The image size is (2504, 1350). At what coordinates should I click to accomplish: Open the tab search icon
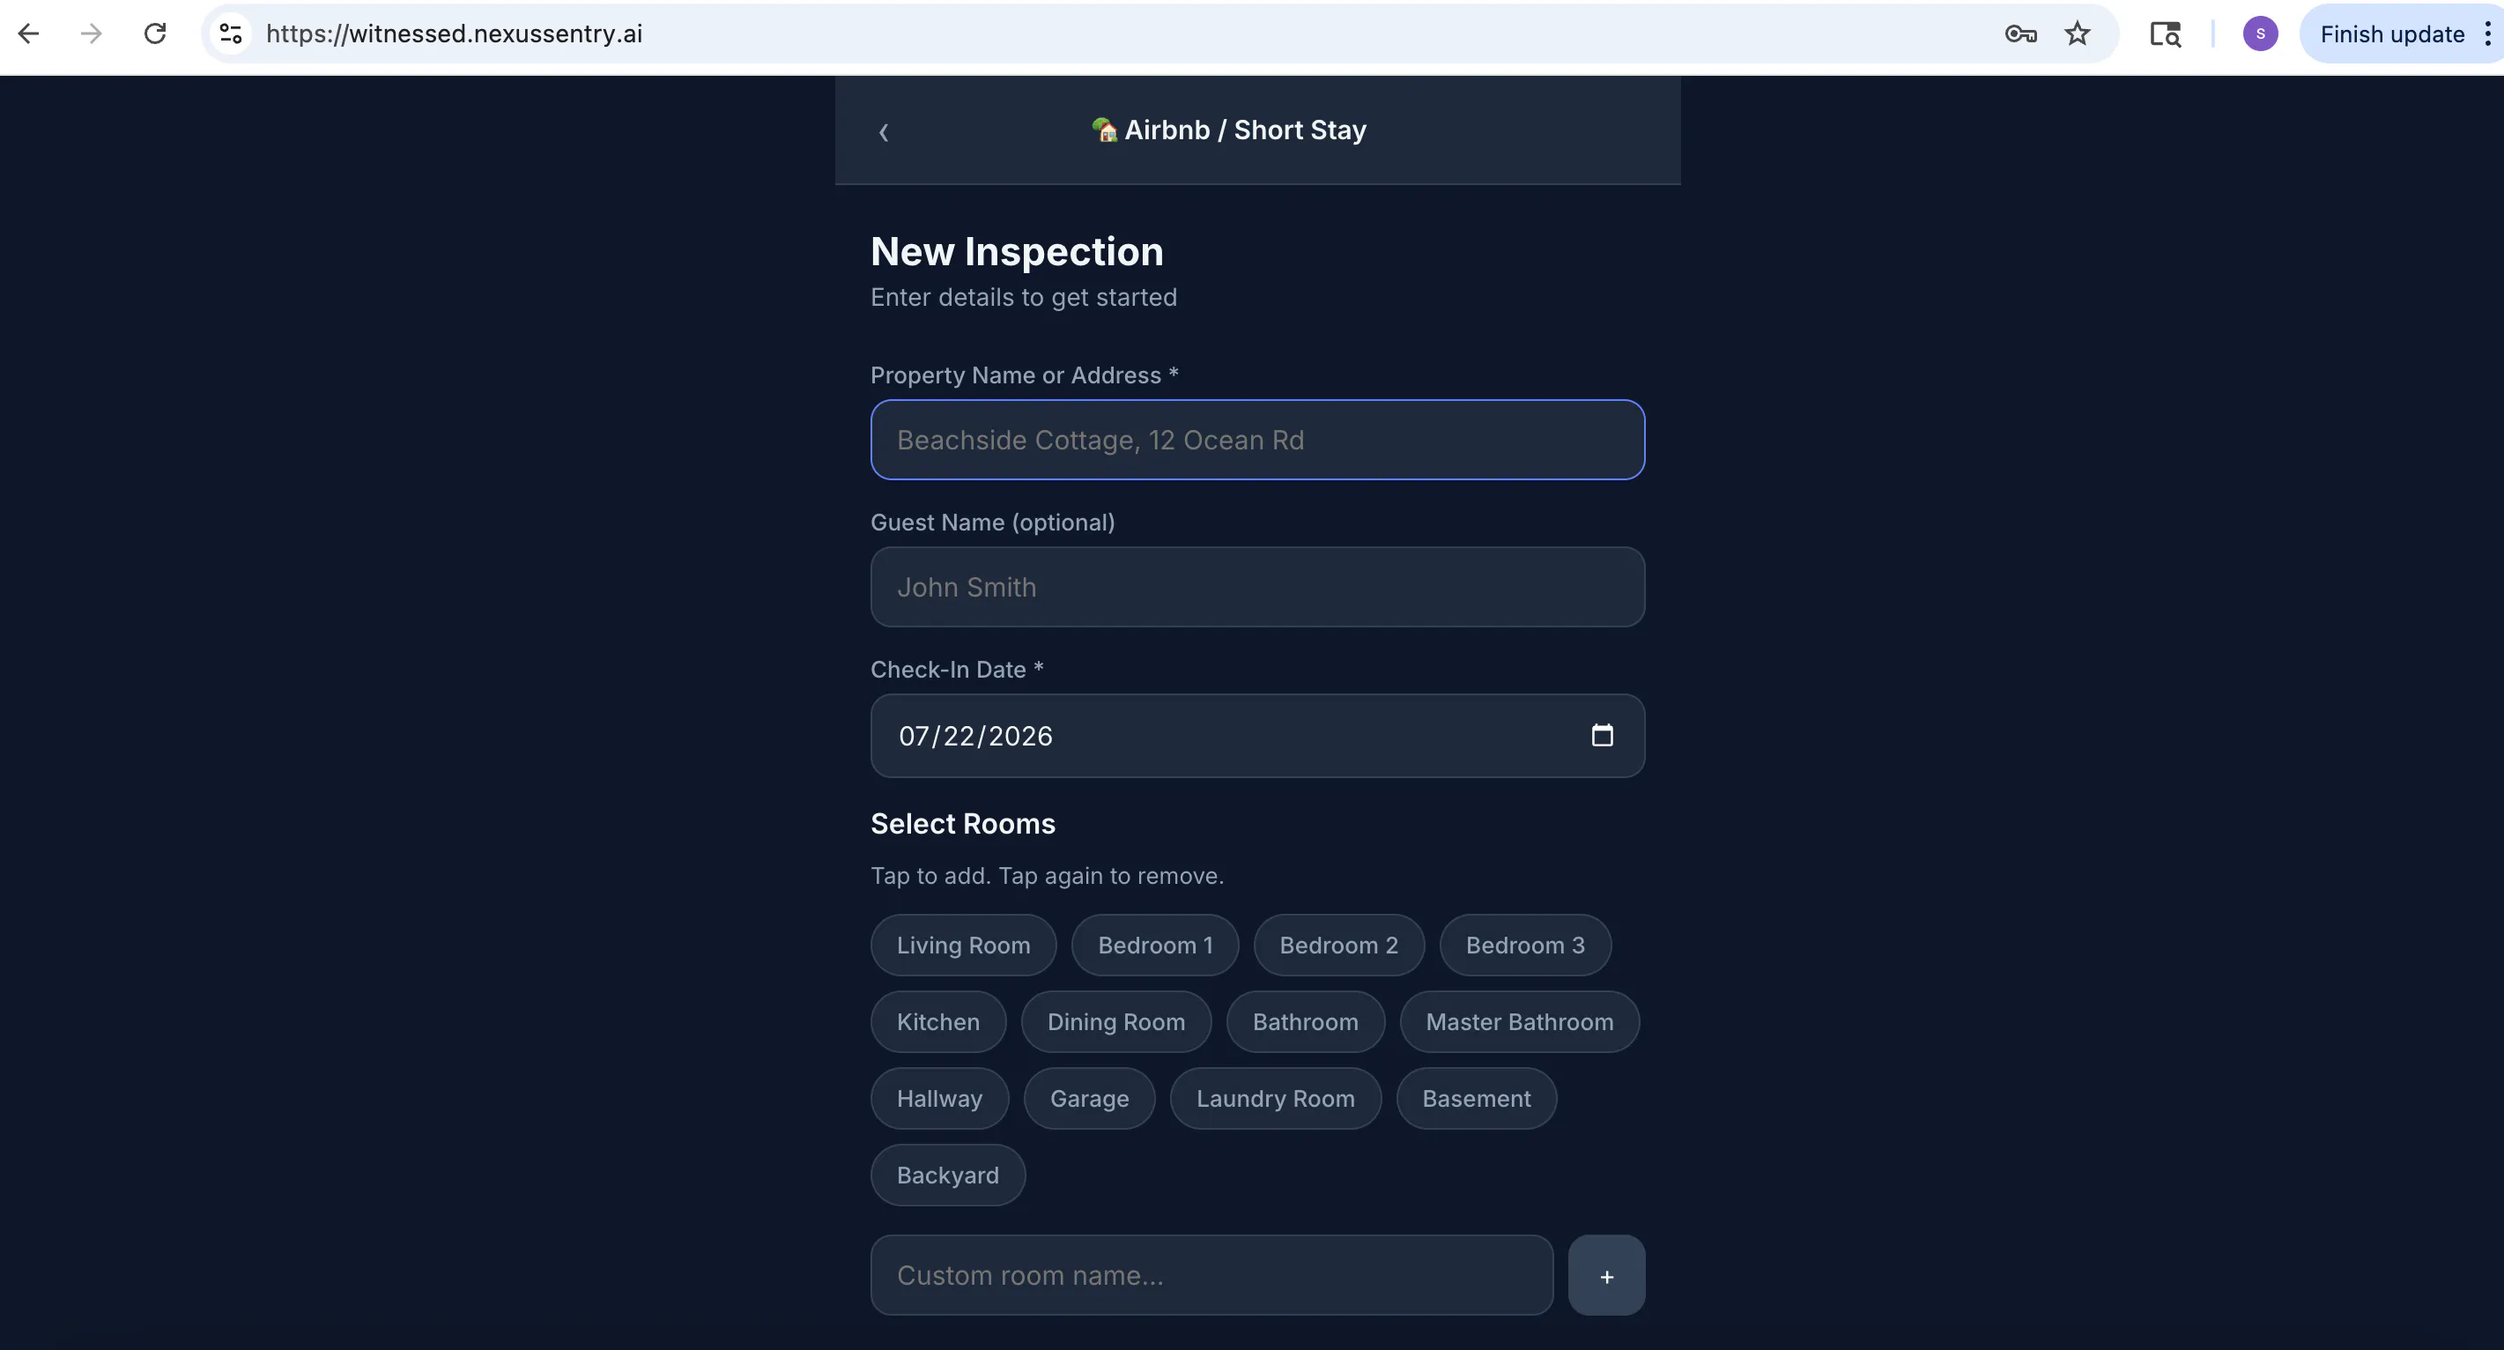2165,34
